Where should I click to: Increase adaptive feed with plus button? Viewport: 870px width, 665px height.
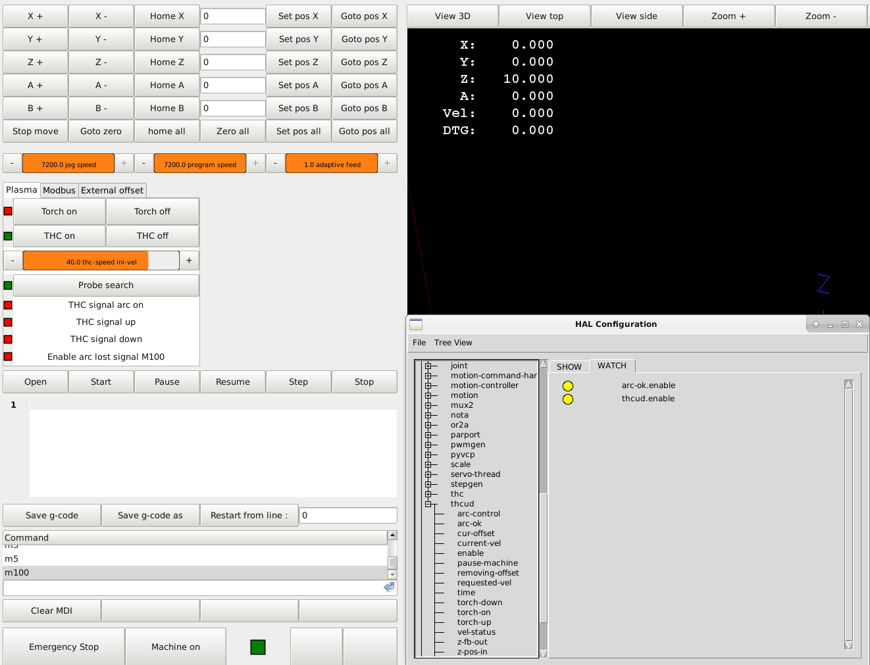pyautogui.click(x=388, y=163)
